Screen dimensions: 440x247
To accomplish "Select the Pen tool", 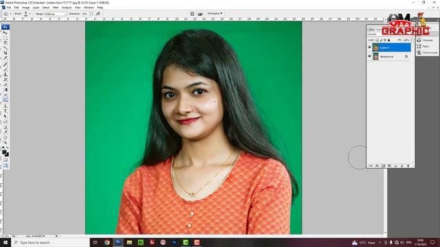I will tap(5, 106).
